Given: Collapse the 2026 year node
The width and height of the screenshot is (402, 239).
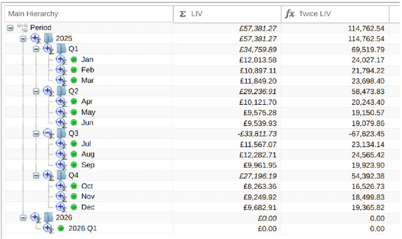Looking at the screenshot, I should 23,218.
